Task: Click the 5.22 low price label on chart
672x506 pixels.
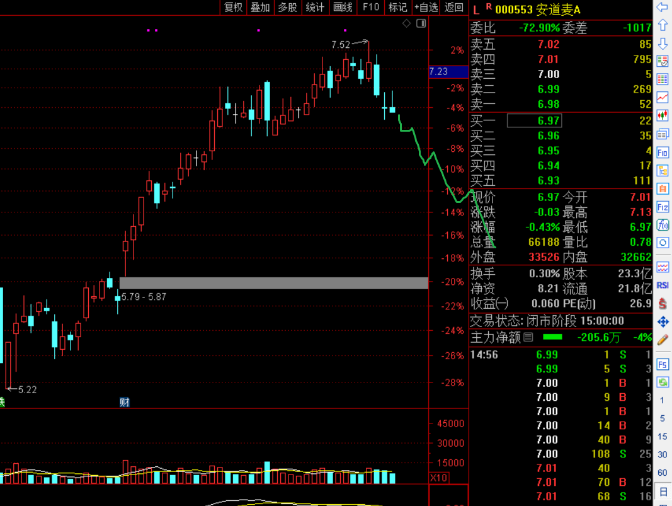Action: click(x=28, y=390)
